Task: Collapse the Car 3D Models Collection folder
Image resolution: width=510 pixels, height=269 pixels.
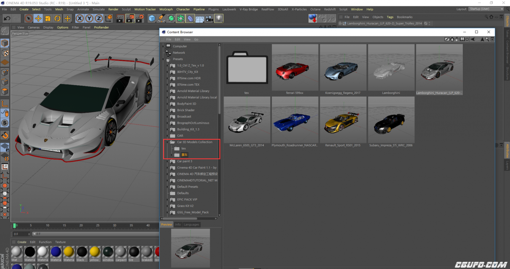Action: 168,142
